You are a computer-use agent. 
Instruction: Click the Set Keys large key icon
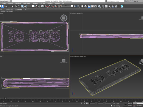125,104
